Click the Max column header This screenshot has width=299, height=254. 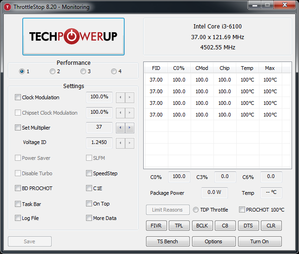pyautogui.click(x=270, y=68)
